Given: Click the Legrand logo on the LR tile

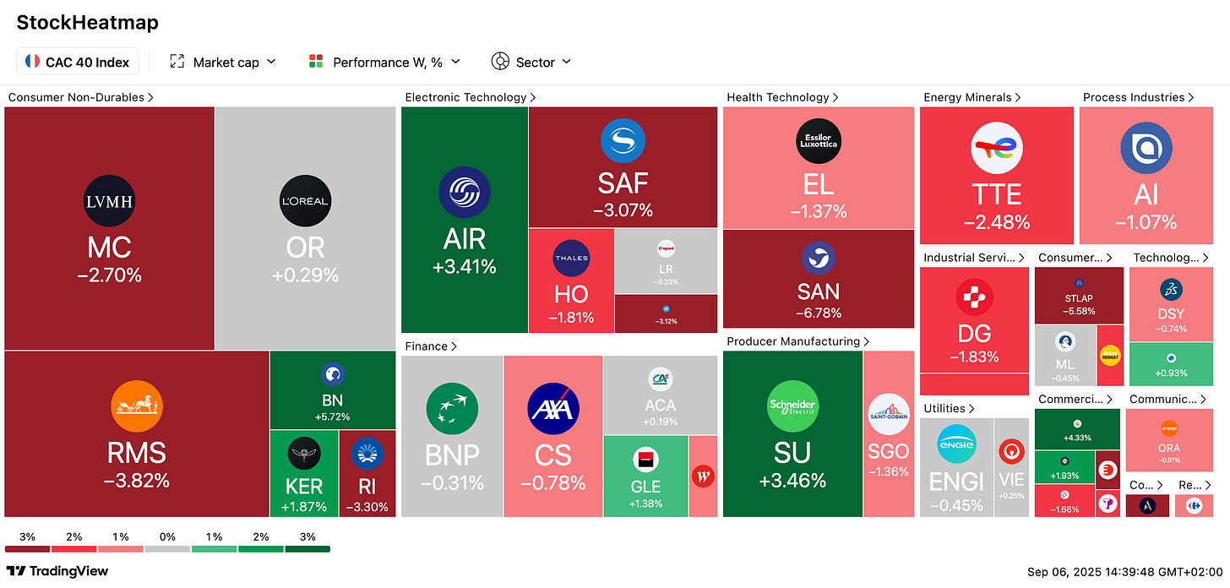Looking at the screenshot, I should coord(666,248).
